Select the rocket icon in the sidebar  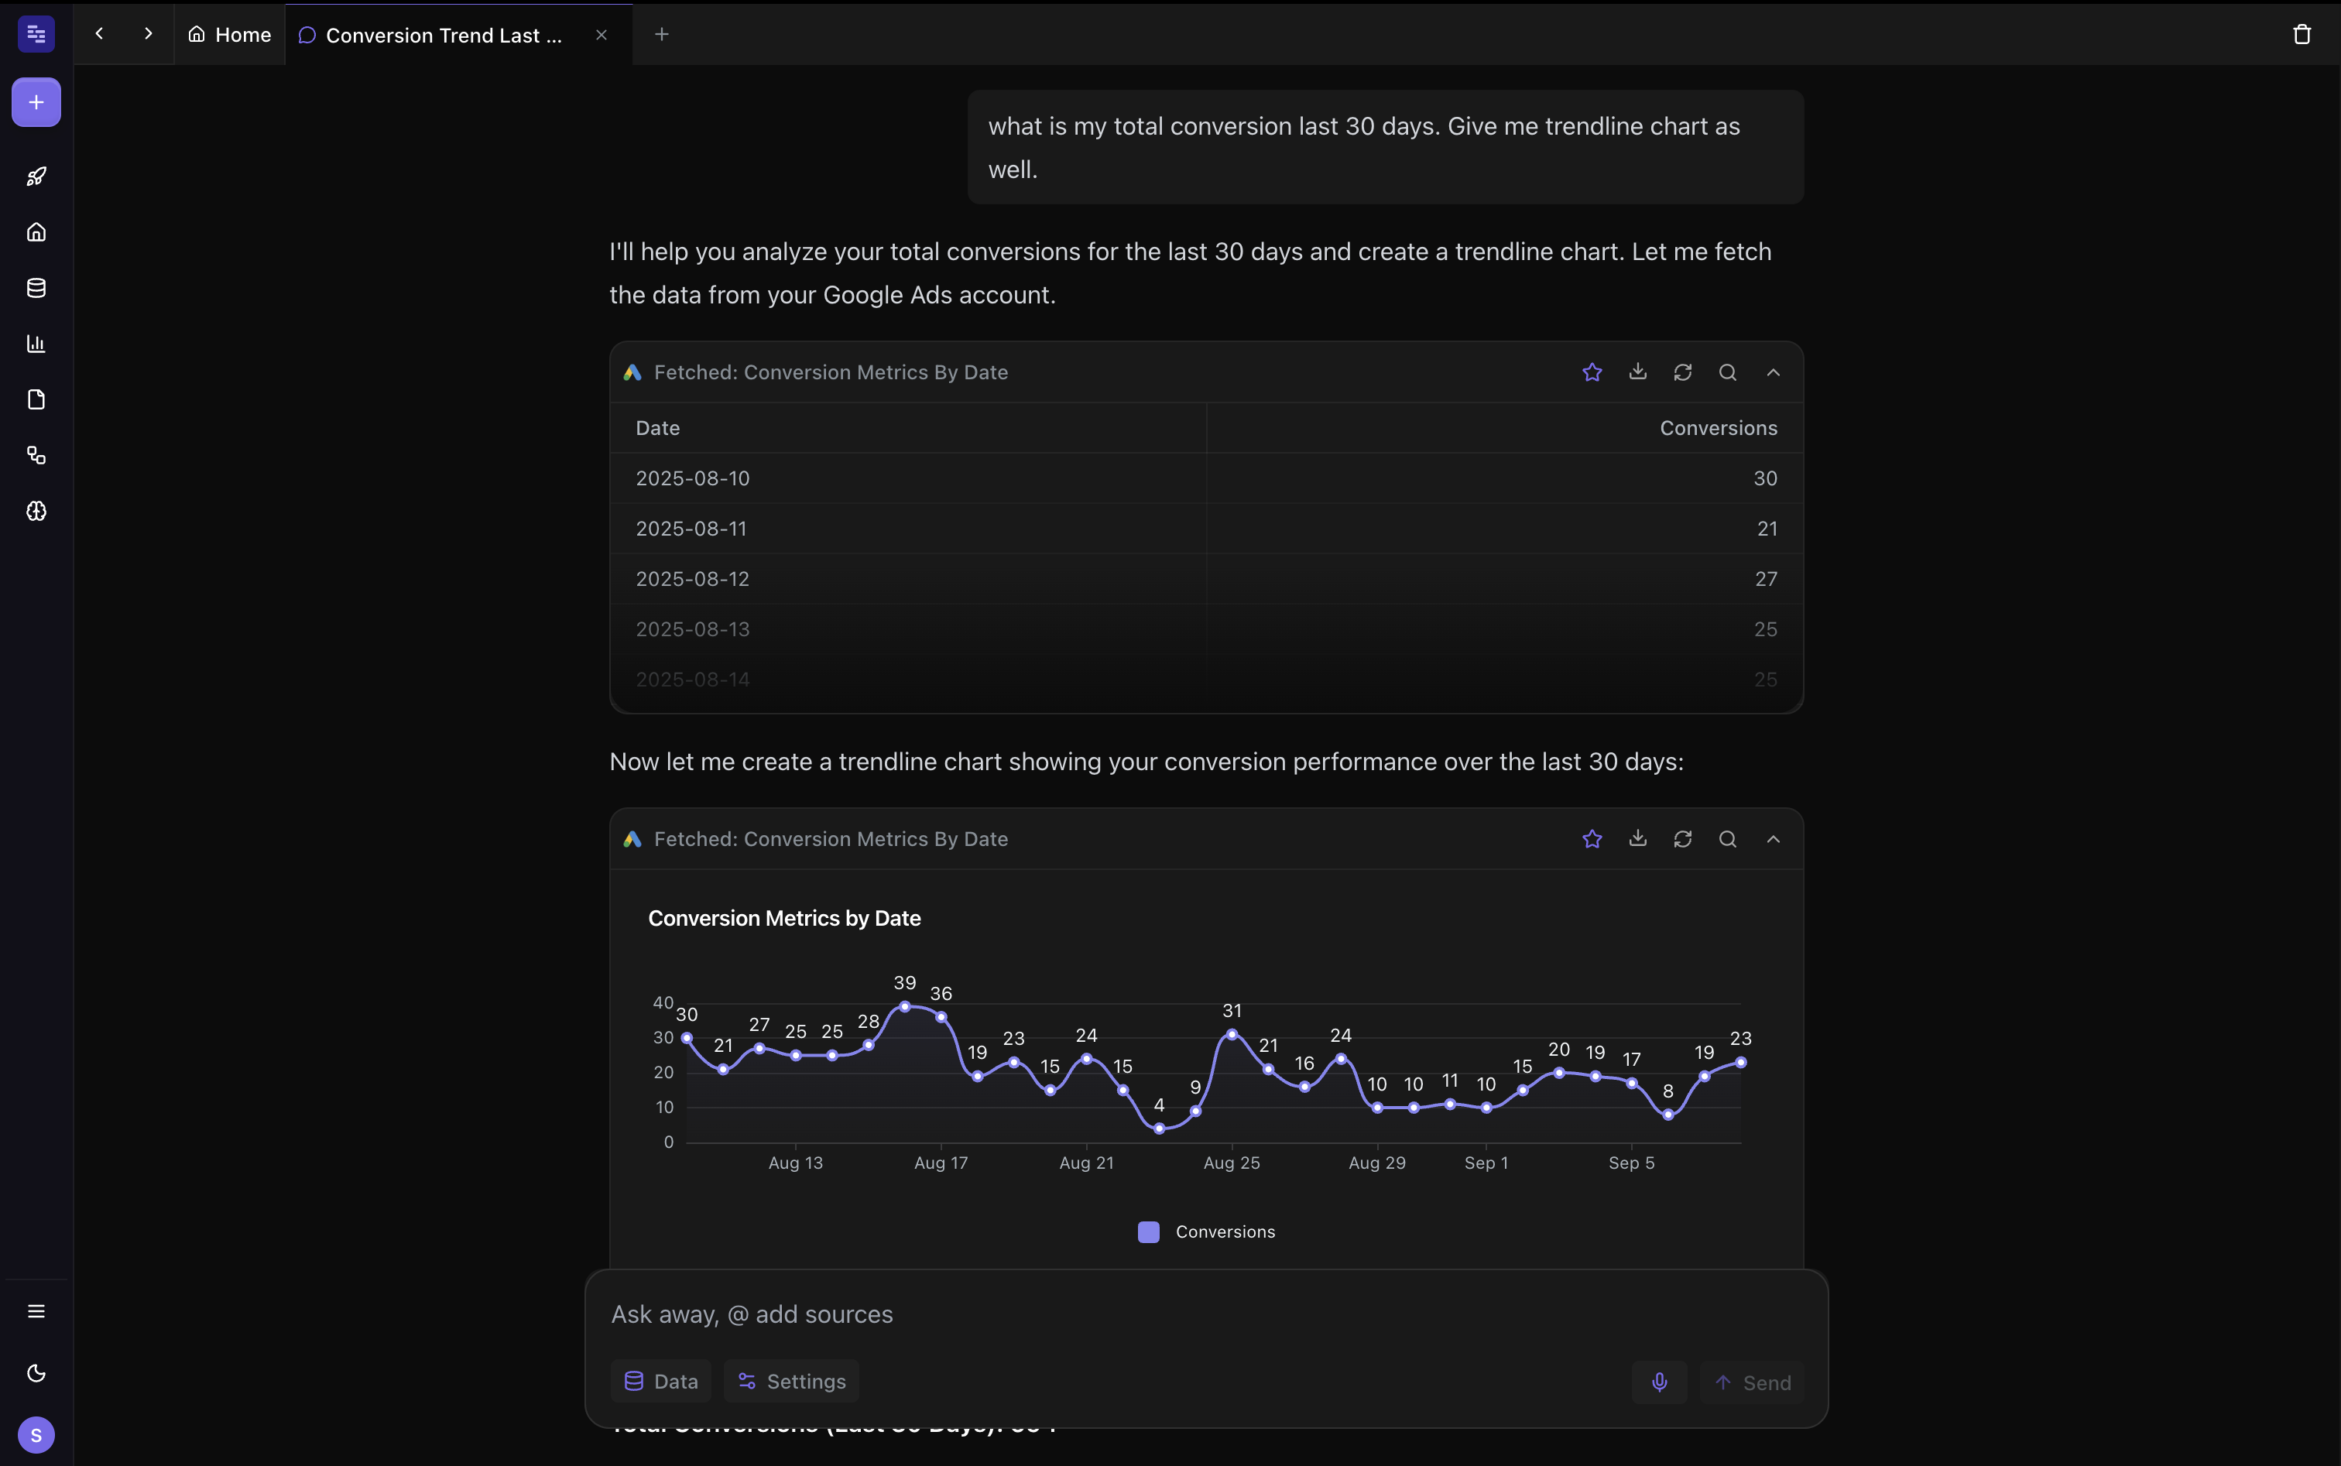click(36, 176)
